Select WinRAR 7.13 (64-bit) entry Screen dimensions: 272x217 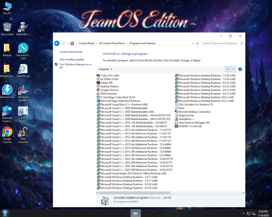click(188, 126)
